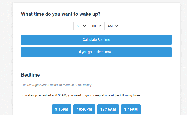
Task: Click the Bedtime section heading
Action: pyautogui.click(x=30, y=75)
